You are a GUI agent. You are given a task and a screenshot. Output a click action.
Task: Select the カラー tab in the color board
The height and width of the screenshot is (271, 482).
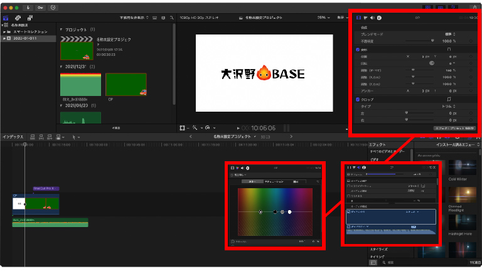(252, 181)
